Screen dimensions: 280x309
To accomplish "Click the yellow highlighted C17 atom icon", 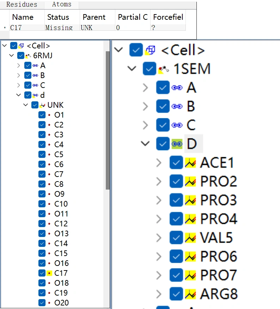I will pyautogui.click(x=49, y=273).
